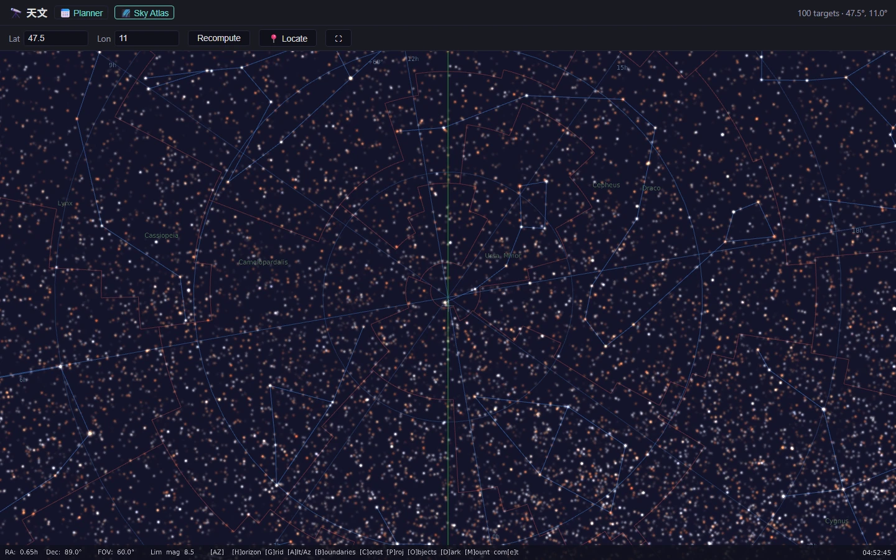The width and height of the screenshot is (896, 560).
Task: Click the 15h right ascension label
Action: coord(622,68)
